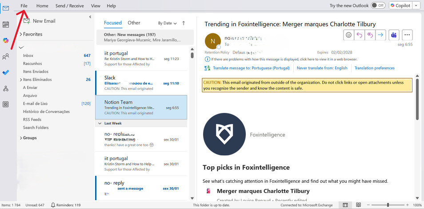Open the People contacts icon

(x=6, y=56)
